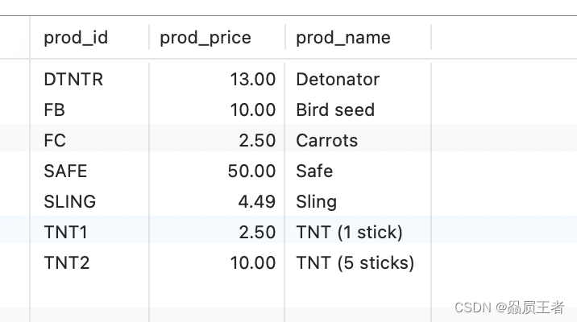Select the SAFE product id cell
Screen dimensions: 577x322
65,171
